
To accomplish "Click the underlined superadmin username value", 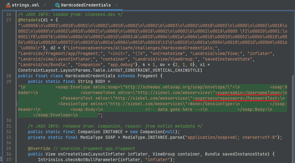I will 230,93.
